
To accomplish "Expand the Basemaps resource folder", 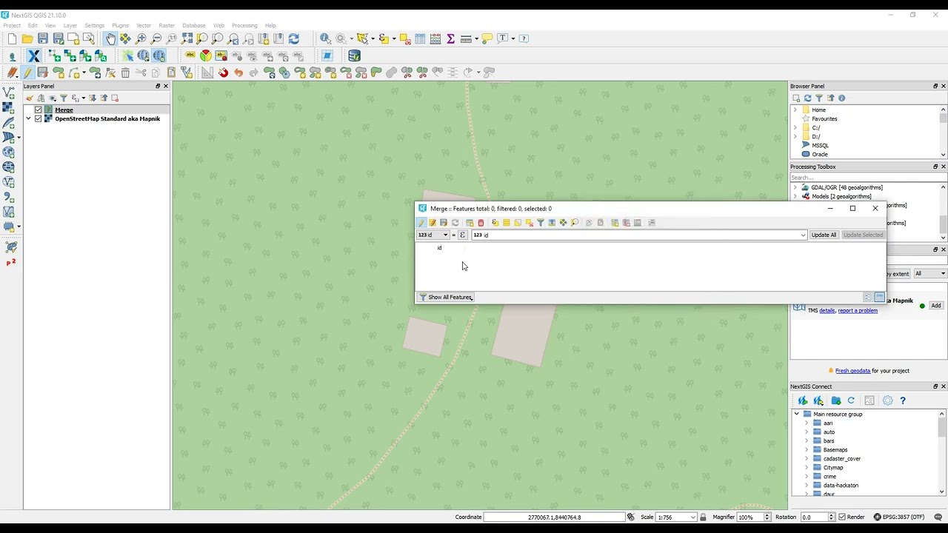I will point(807,449).
